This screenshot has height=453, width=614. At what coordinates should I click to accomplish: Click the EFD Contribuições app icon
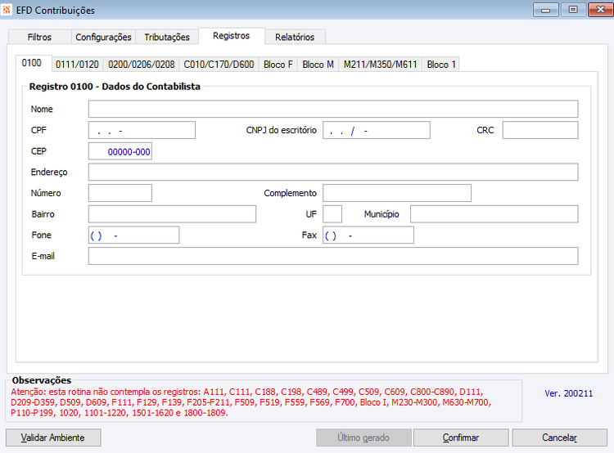(x=7, y=9)
